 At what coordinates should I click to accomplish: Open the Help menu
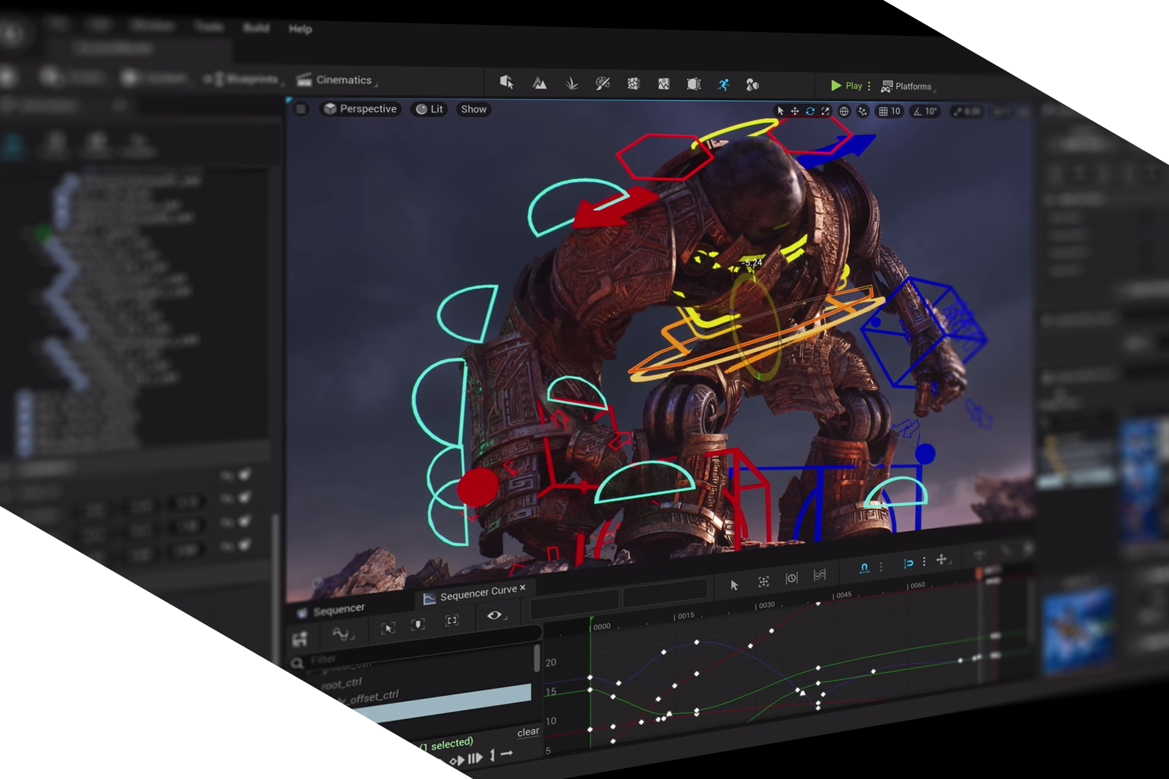pyautogui.click(x=300, y=29)
